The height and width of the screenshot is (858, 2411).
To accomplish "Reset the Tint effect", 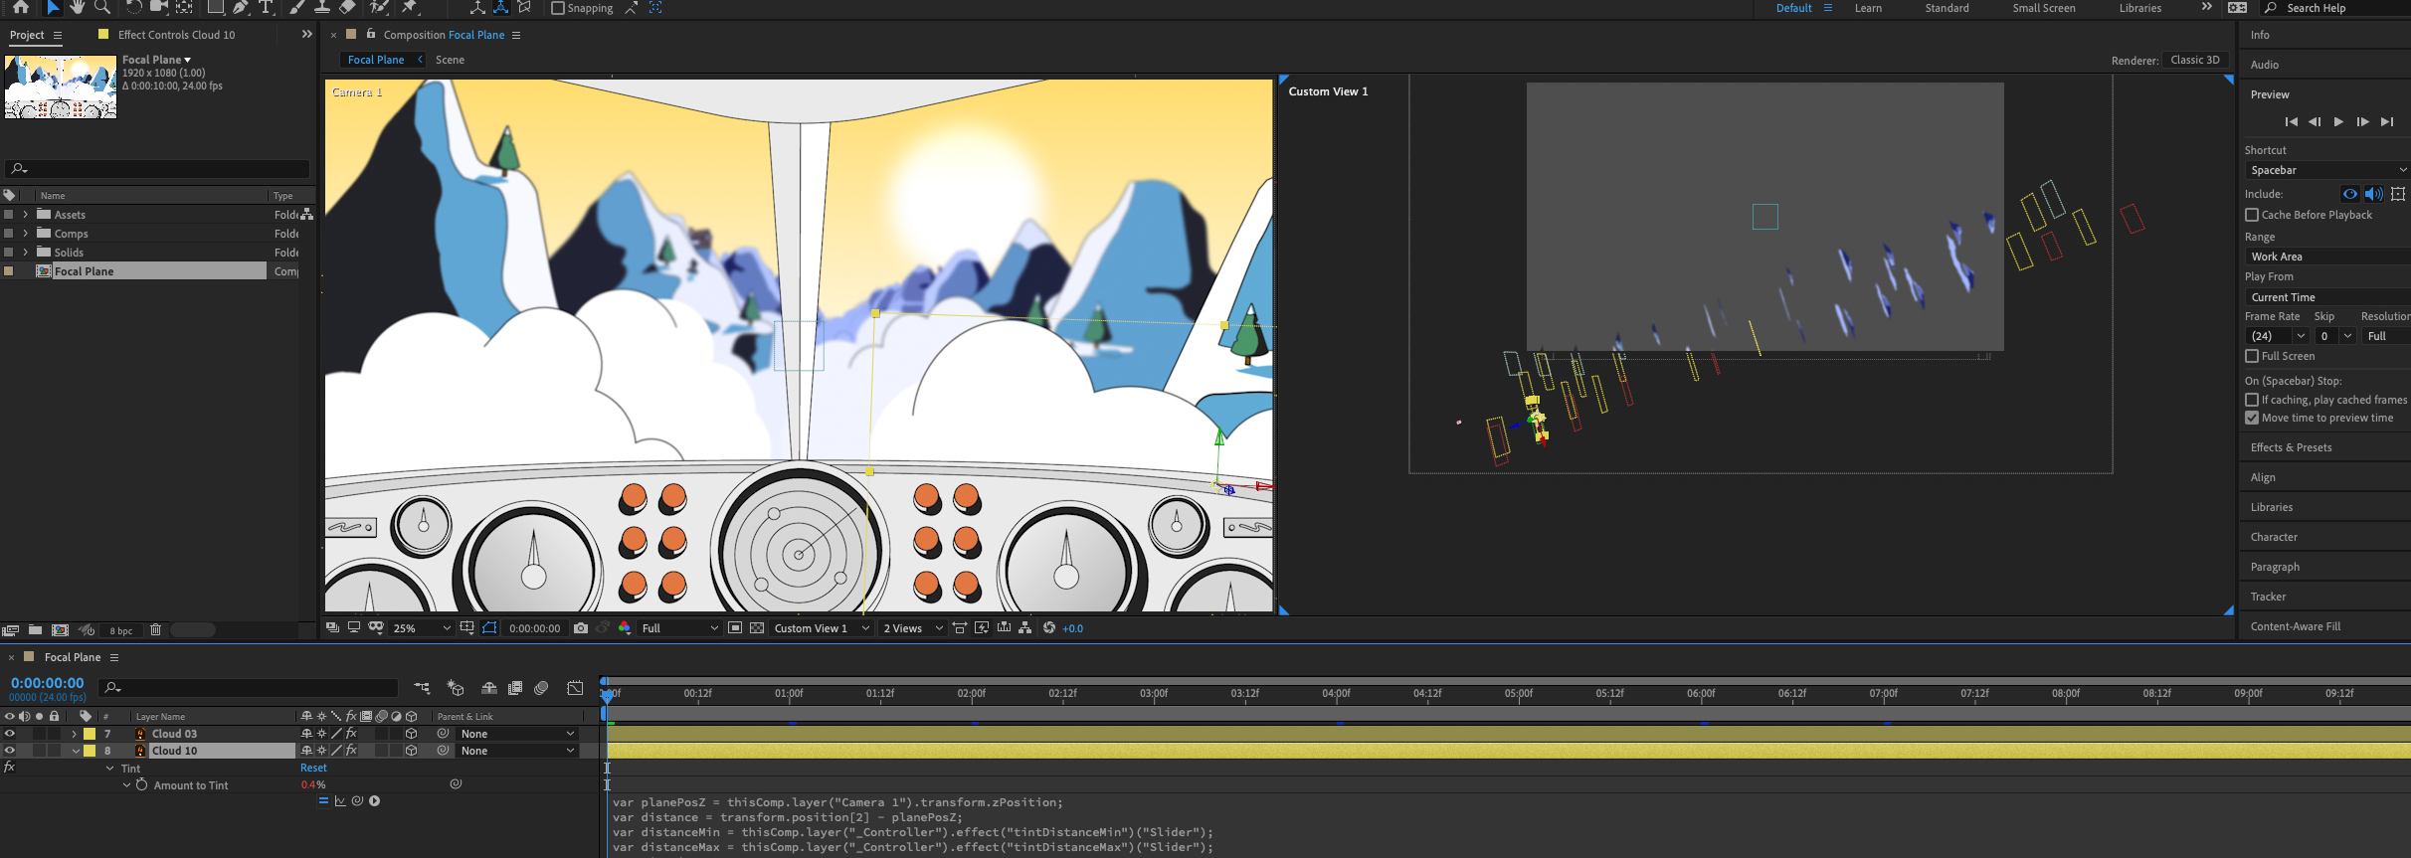I will coord(313,769).
